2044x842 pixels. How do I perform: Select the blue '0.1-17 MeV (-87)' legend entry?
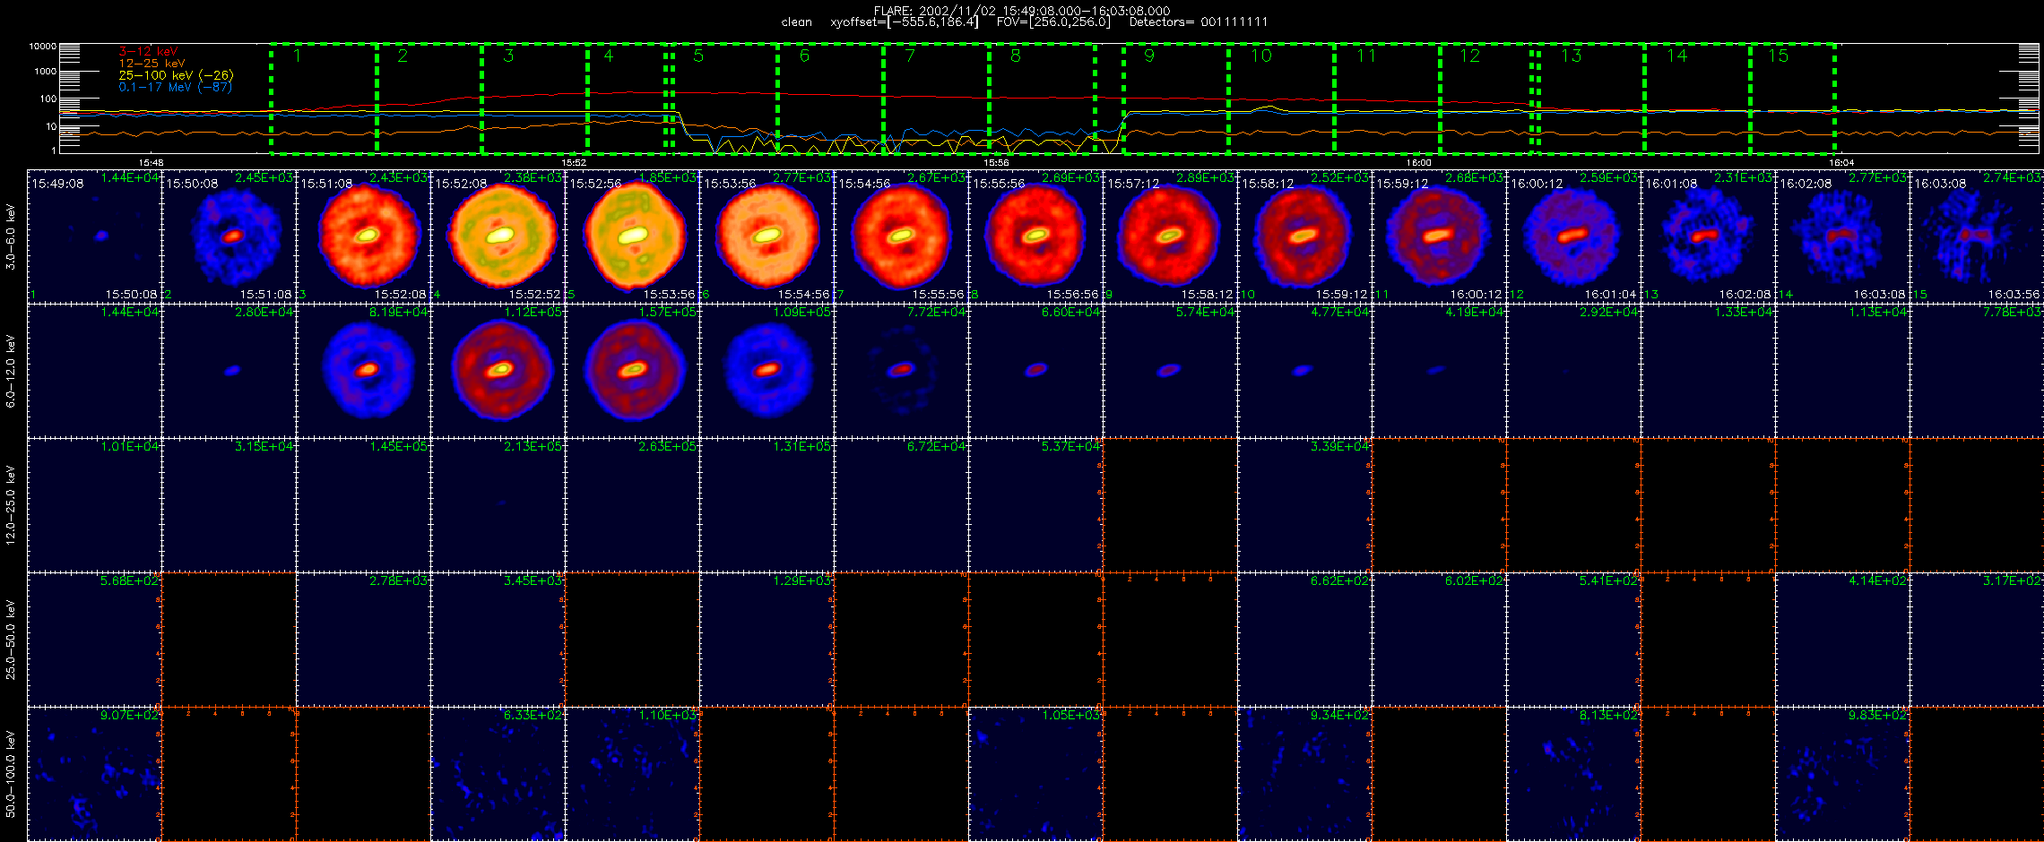(176, 87)
